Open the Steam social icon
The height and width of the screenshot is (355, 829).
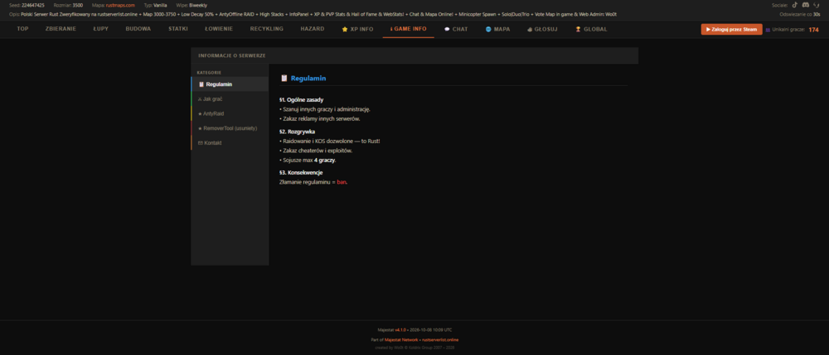tap(817, 5)
